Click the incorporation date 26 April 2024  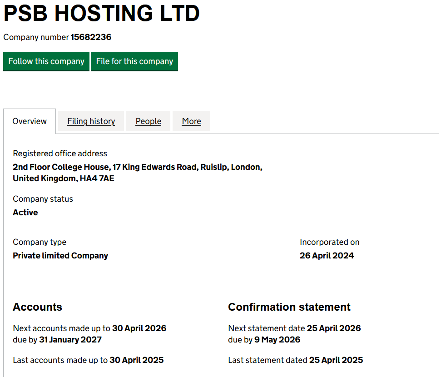tap(327, 256)
